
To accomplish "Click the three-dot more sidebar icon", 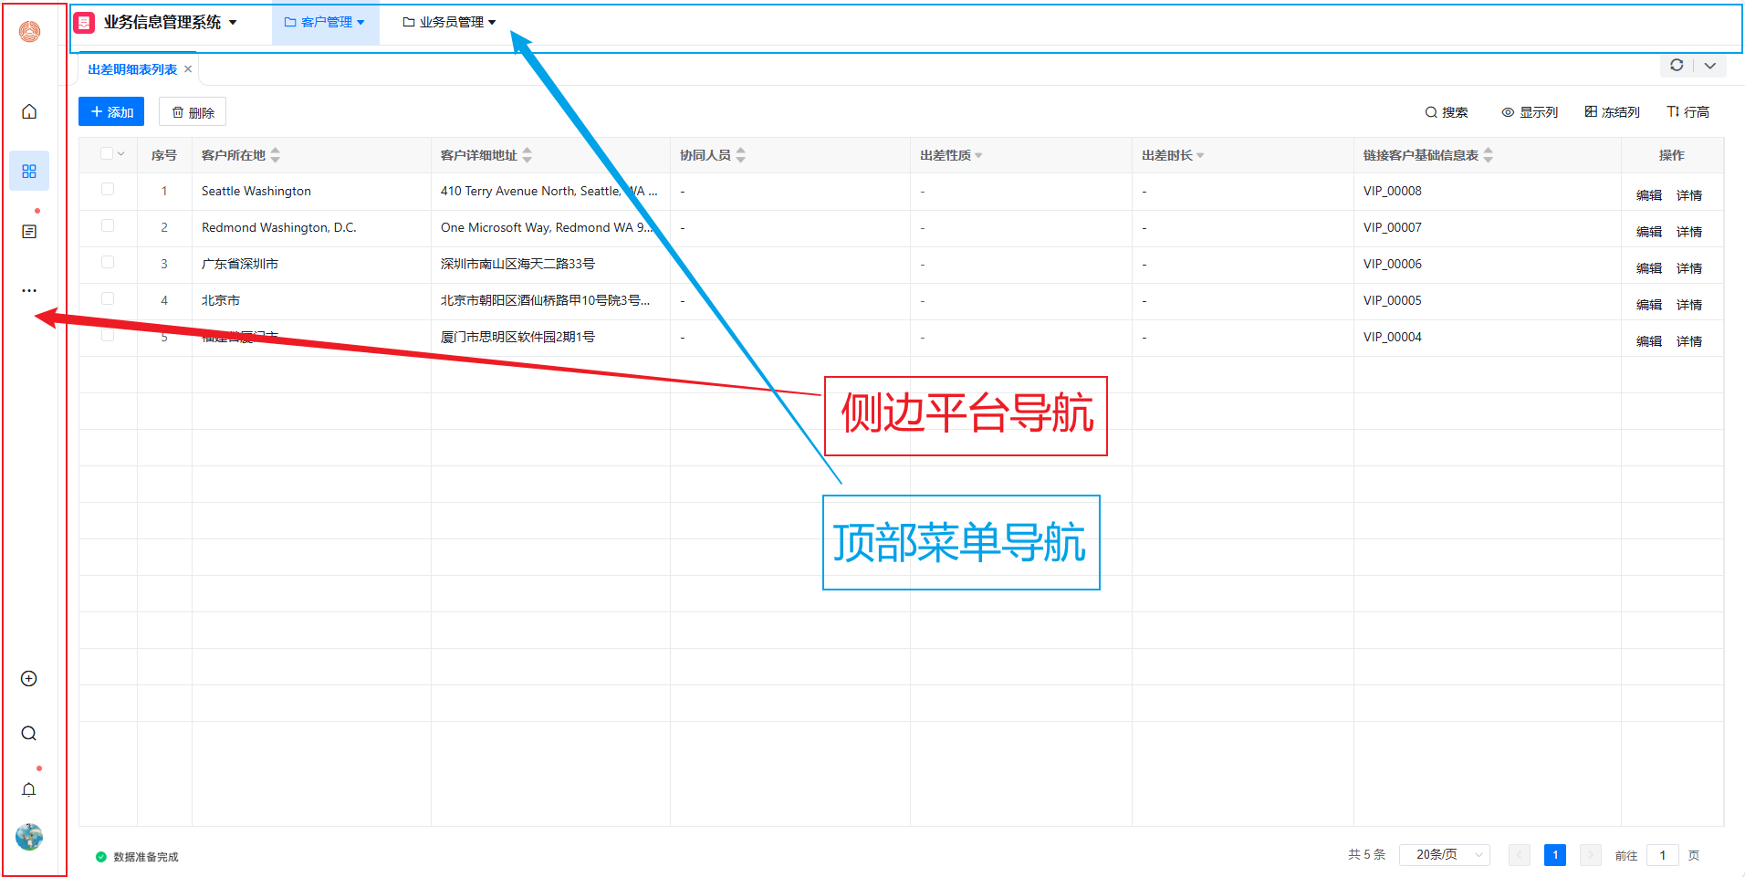I will [x=29, y=291].
